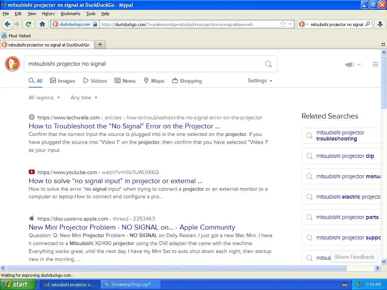This screenshot has height=290, width=387.
Task: Click the keyboard icon in the taskbar
Action: 345,285
